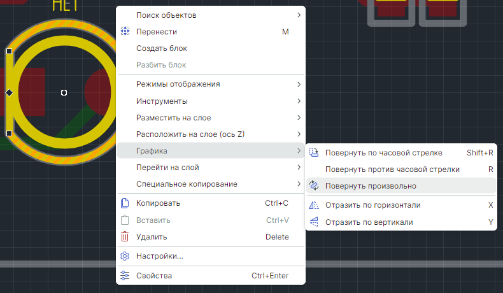Image resolution: width=503 pixels, height=293 pixels.
Task: Choose the Разбить блок entry
Action: (x=211, y=65)
